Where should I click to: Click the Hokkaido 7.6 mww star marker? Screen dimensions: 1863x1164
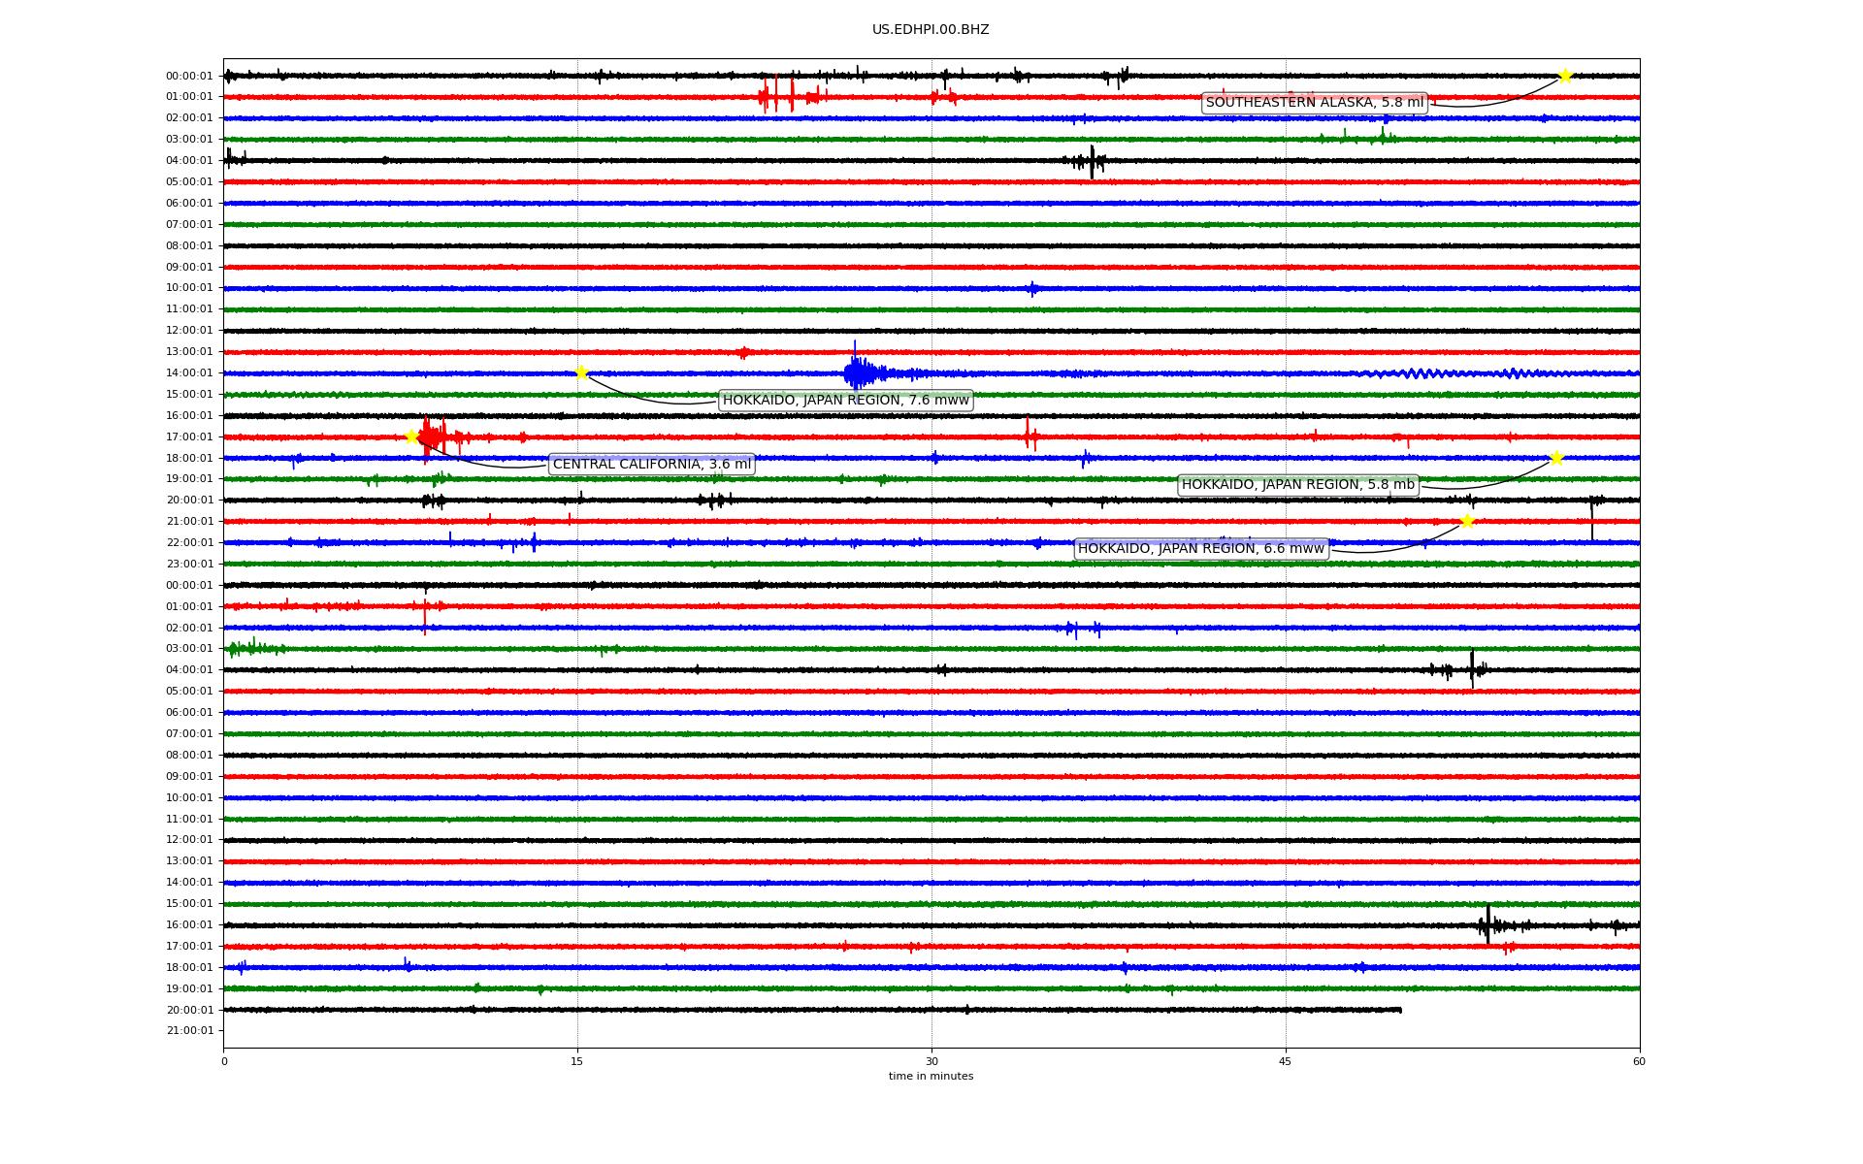(581, 372)
